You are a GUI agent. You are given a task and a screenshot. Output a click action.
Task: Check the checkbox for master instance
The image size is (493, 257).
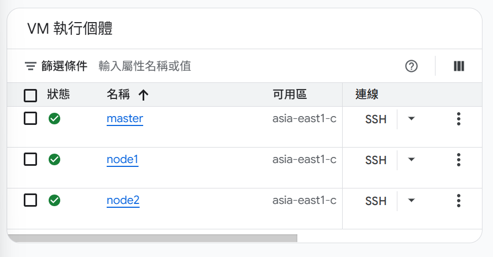[x=30, y=119]
